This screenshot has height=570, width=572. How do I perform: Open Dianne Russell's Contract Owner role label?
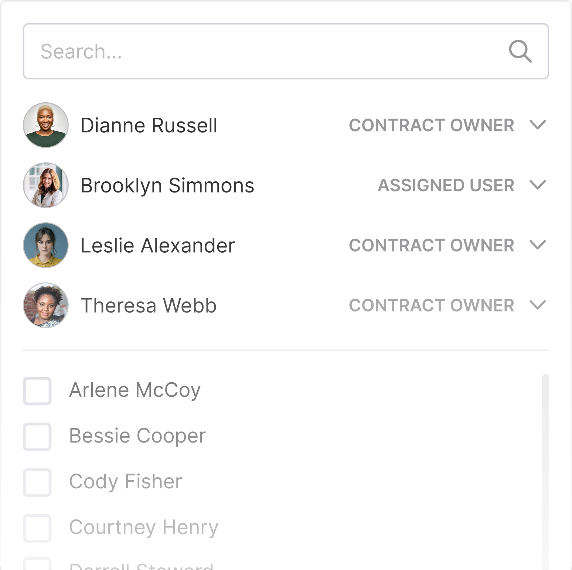tap(431, 125)
